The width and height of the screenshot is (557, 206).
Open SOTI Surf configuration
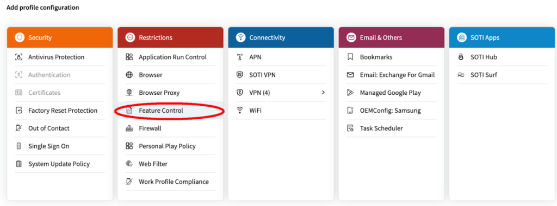tap(502, 75)
